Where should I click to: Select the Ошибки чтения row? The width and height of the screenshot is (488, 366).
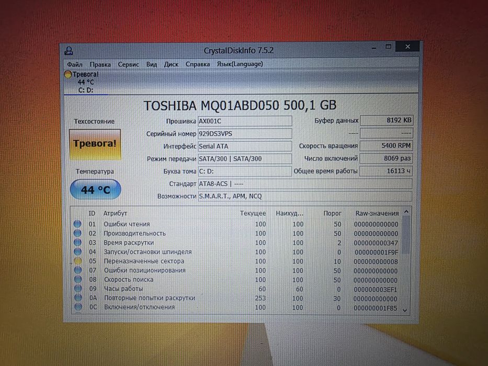click(x=236, y=224)
